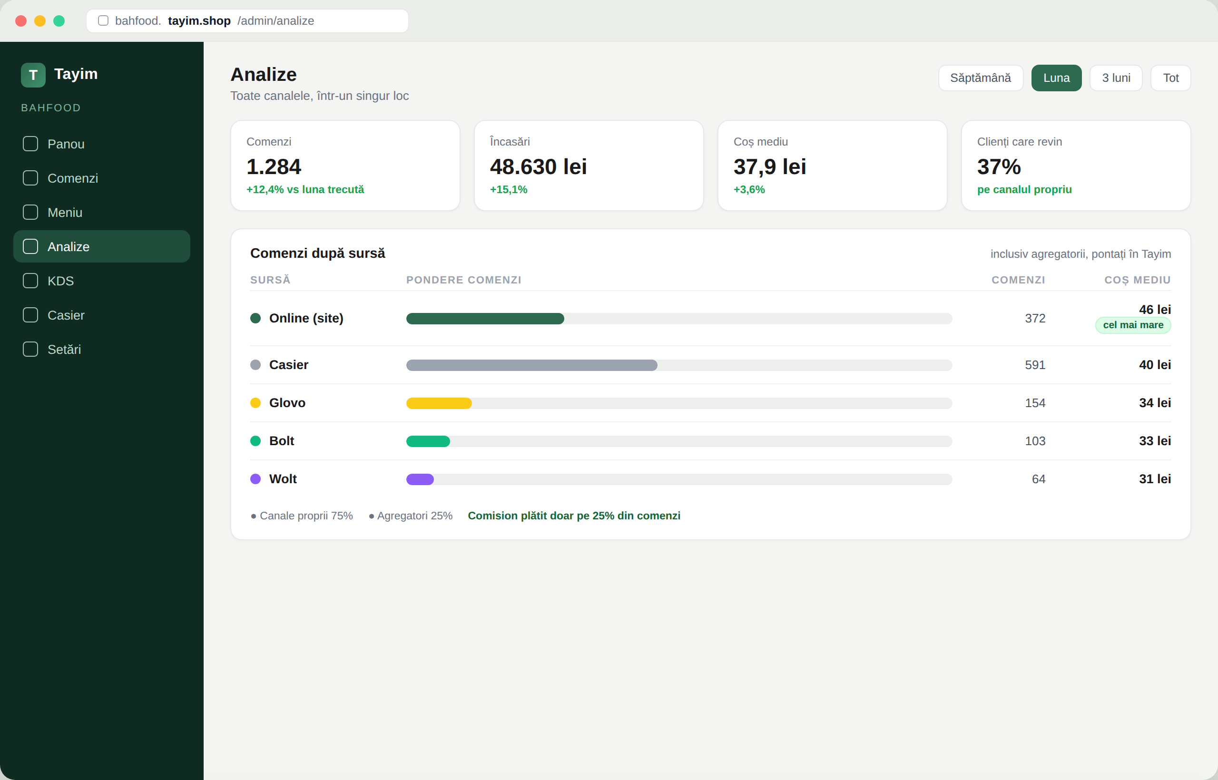Click the Meniu sidebar icon
1218x780 pixels.
click(x=30, y=212)
